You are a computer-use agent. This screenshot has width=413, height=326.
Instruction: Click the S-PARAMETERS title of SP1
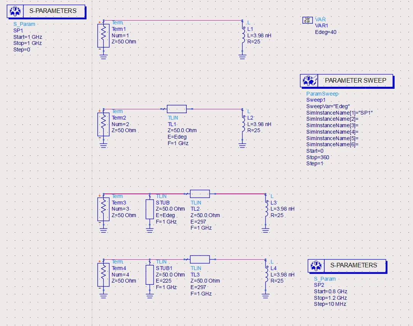tap(53, 11)
